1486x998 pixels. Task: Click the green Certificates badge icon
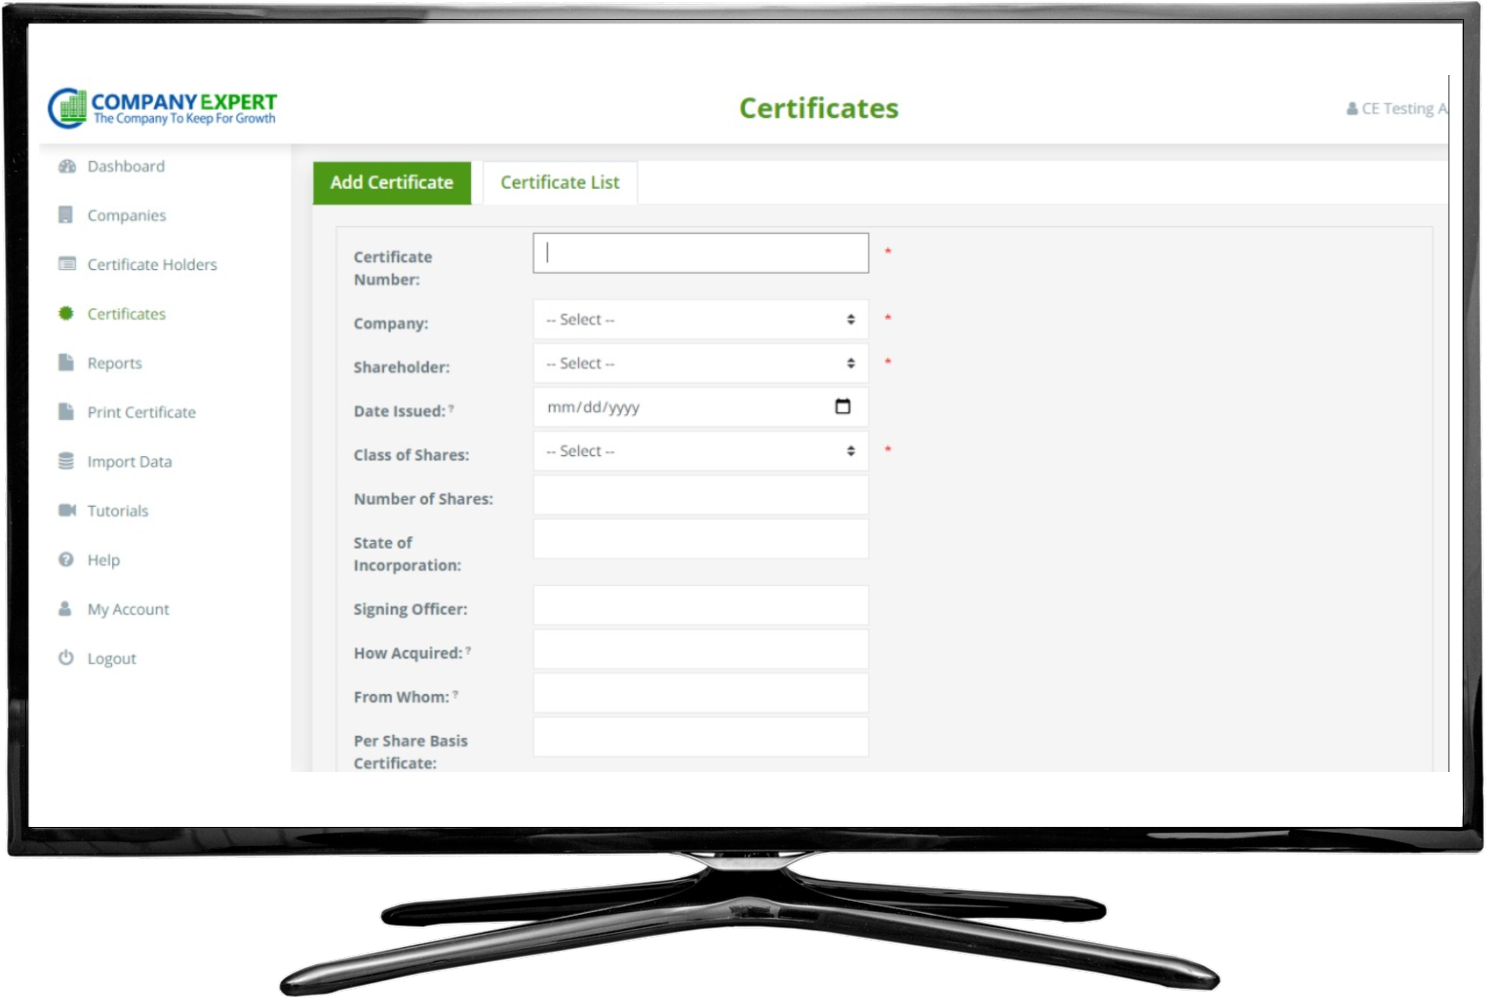click(x=66, y=313)
